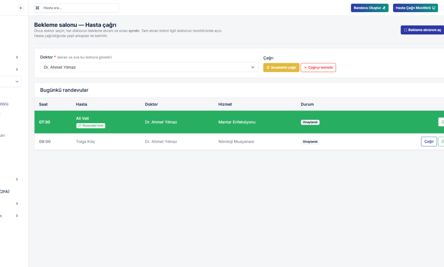This screenshot has width=444, height=267.
Task: Focus the Hasta ara search field
Action: [79, 8]
